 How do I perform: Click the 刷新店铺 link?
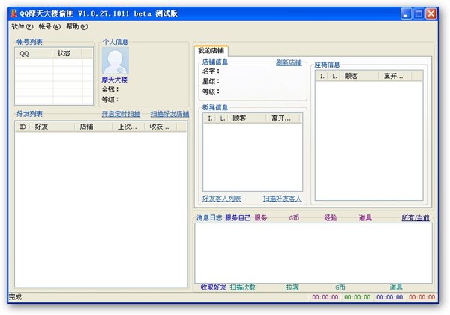pos(289,62)
